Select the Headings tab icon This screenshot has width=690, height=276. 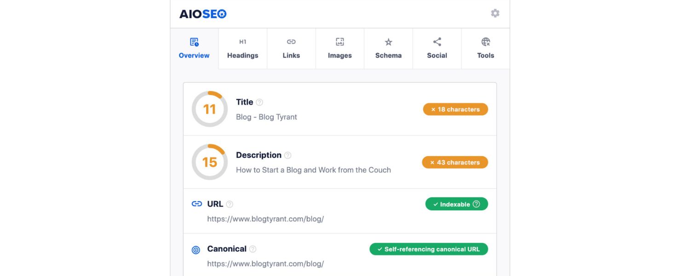pyautogui.click(x=242, y=41)
